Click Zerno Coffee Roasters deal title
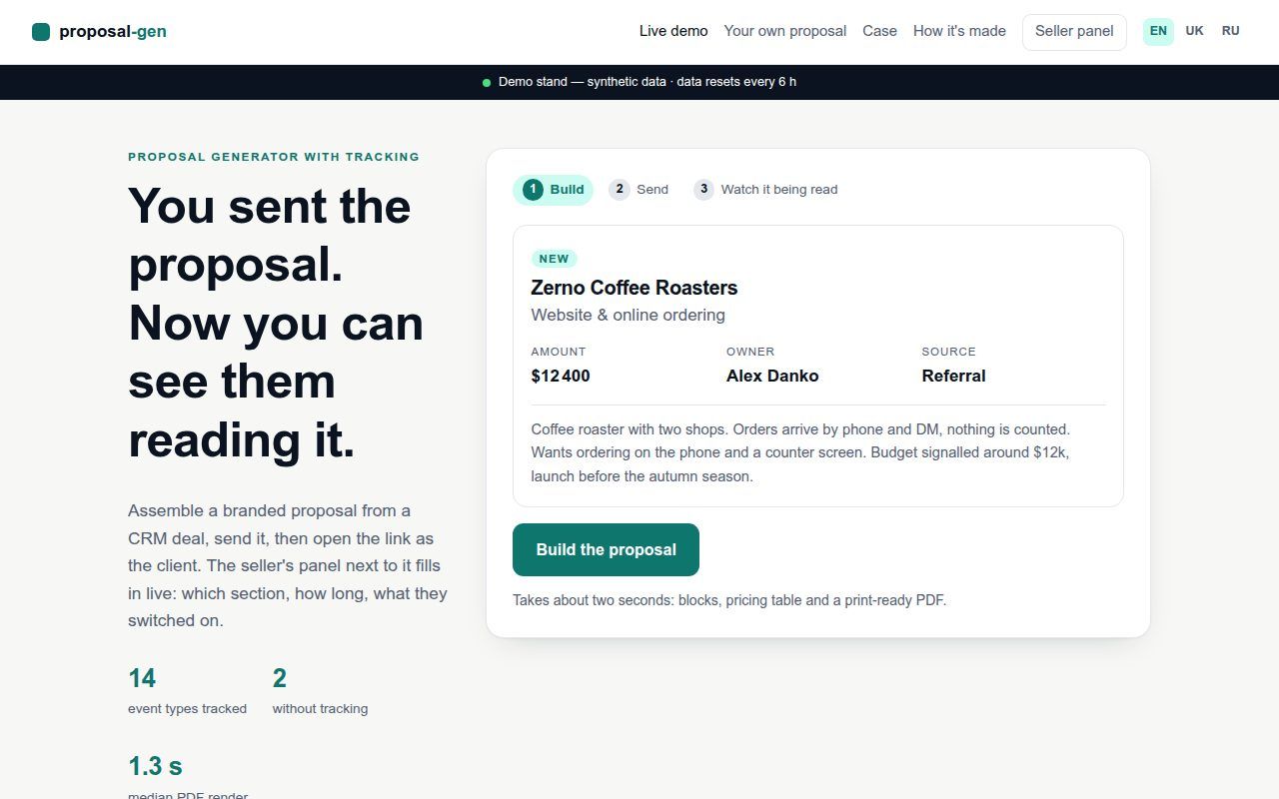This screenshot has width=1279, height=799. (x=635, y=288)
